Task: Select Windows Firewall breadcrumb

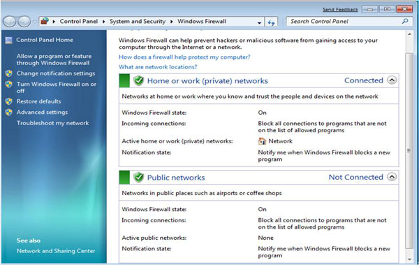Action: click(202, 22)
